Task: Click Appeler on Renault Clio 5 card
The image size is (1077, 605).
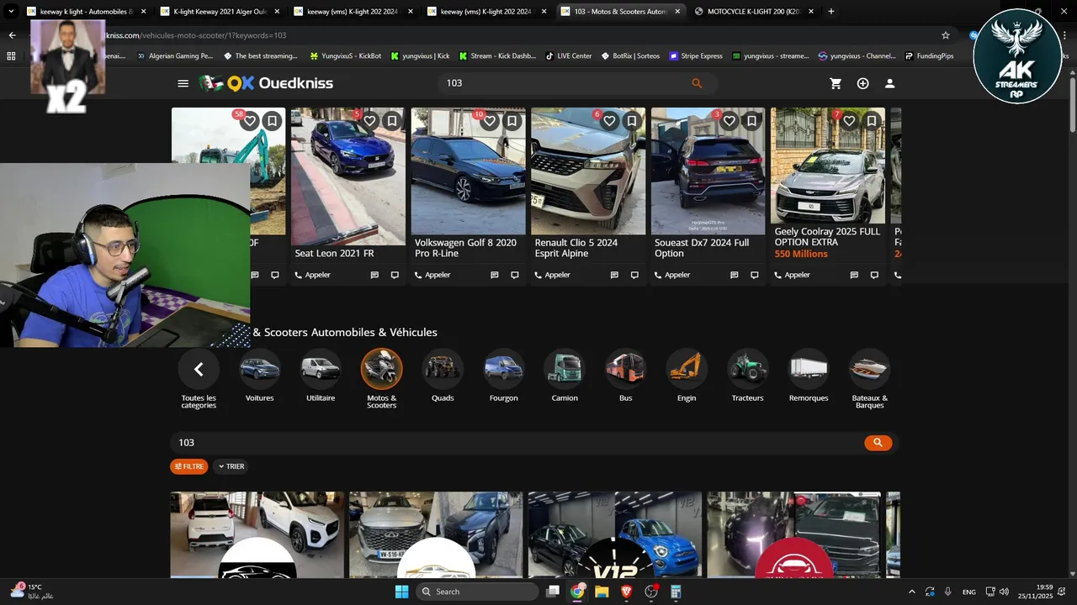Action: pyautogui.click(x=553, y=275)
